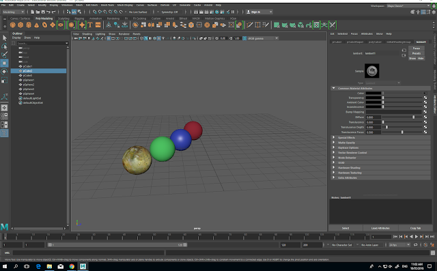This screenshot has width=437, height=271.
Task: Click the Presets button
Action: click(x=417, y=53)
